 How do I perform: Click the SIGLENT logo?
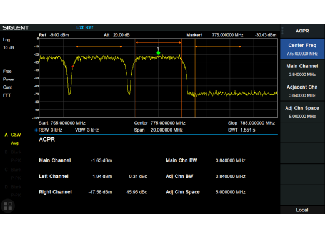[x=16, y=27]
